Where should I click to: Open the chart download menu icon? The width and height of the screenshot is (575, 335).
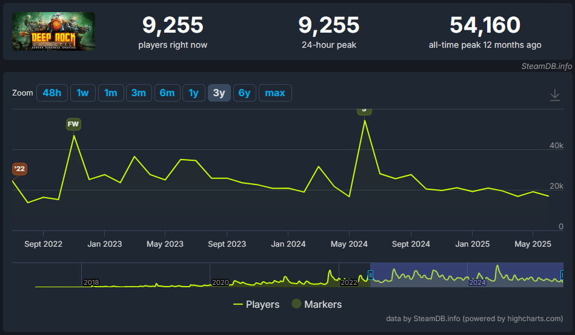point(555,95)
